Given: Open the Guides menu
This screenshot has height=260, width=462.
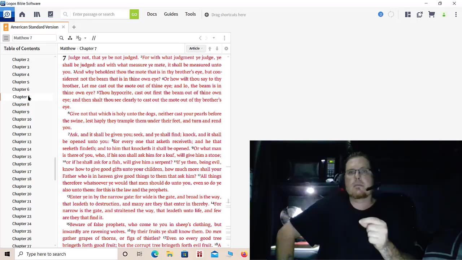Looking at the screenshot, I should coord(171,14).
